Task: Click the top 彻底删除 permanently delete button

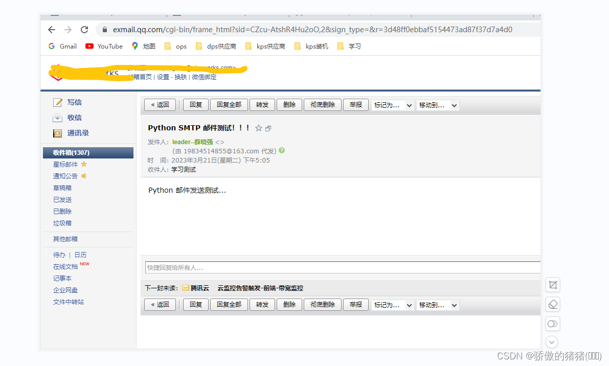Action: tap(323, 105)
